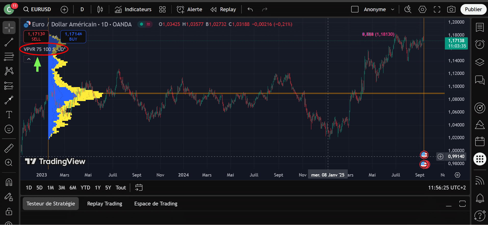488x225 pixels.
Task: Collapse the indicator legend chevron
Action: pyautogui.click(x=29, y=59)
